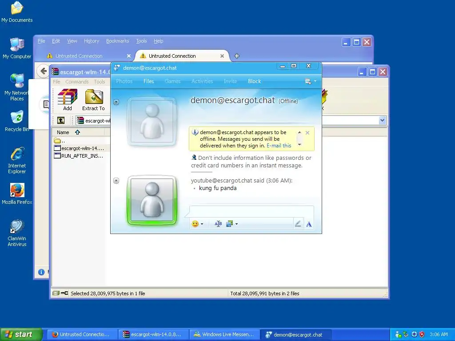This screenshot has height=341, width=455.
Task: Click the Start button
Action: (x=21, y=334)
